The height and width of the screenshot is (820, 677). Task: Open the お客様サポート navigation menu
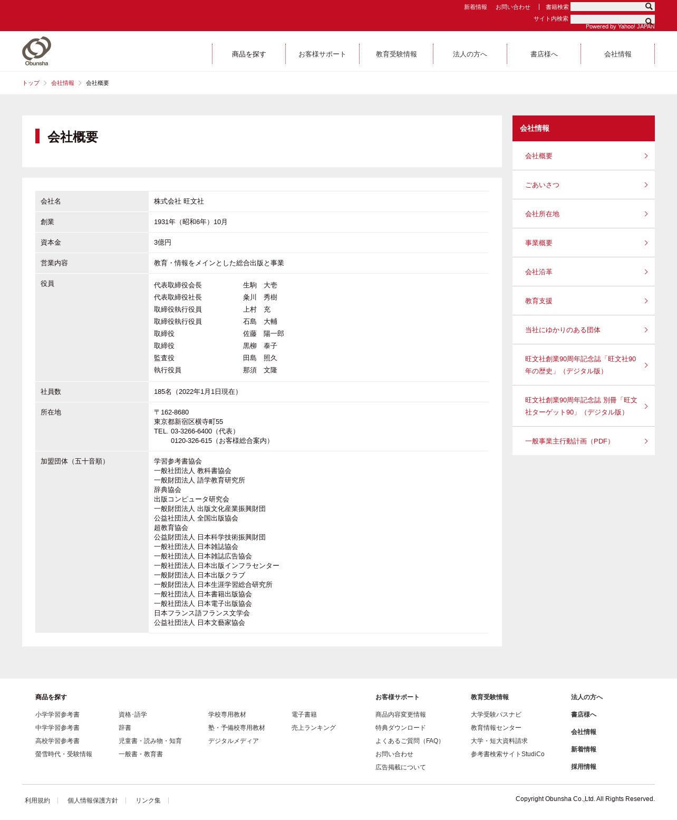coord(322,54)
